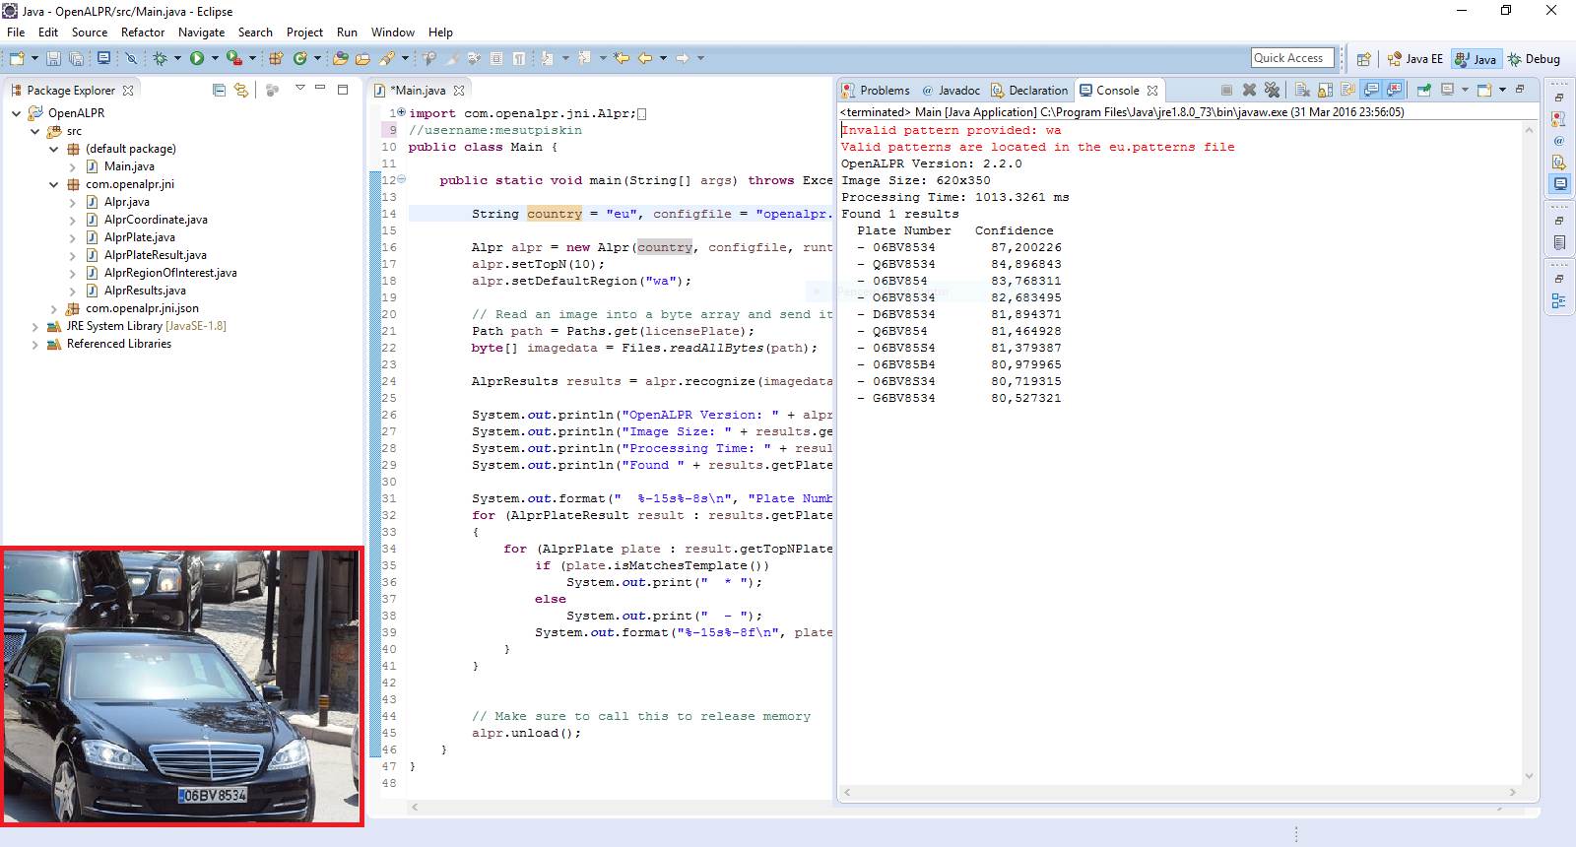This screenshot has width=1576, height=847.
Task: Remove all terminated launches in Console
Action: [x=1272, y=90]
